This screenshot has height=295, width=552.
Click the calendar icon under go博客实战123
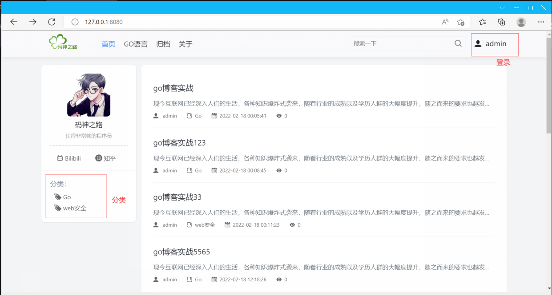coord(214,170)
